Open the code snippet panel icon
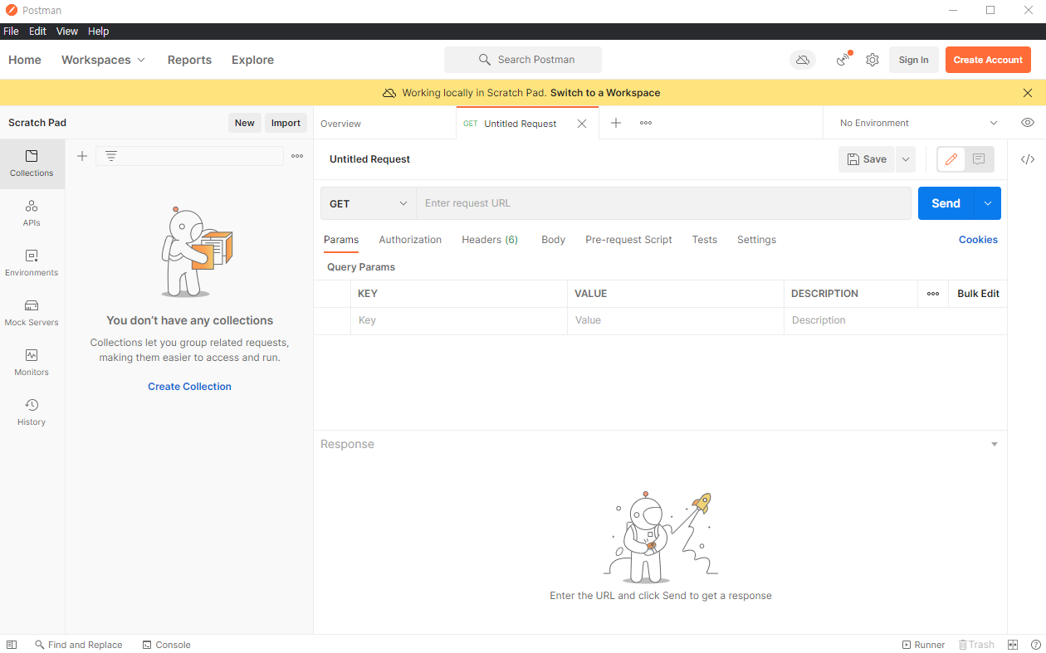Image resolution: width=1046 pixels, height=653 pixels. 1027,159
